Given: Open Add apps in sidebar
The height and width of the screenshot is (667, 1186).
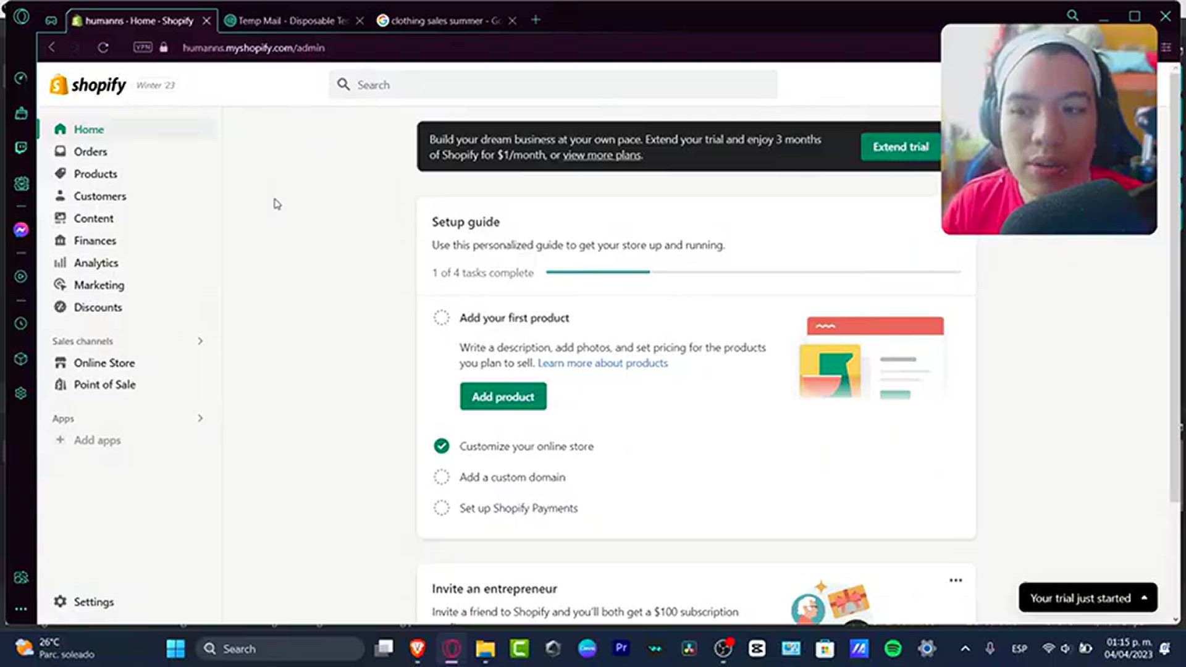Looking at the screenshot, I should point(97,440).
